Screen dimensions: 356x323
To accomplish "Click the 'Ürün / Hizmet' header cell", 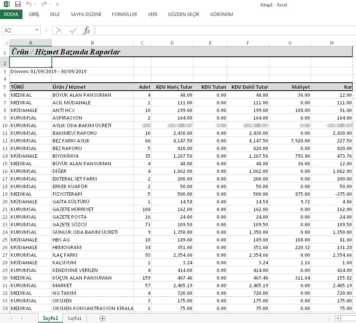I will tap(93, 87).
